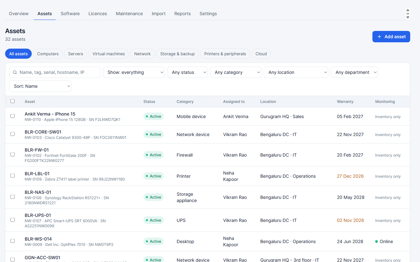This screenshot has width=420, height=262.
Task: Click the search magnifier icon
Action: point(15,72)
